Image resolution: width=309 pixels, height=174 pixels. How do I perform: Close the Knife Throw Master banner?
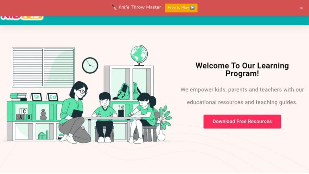[x=301, y=8]
